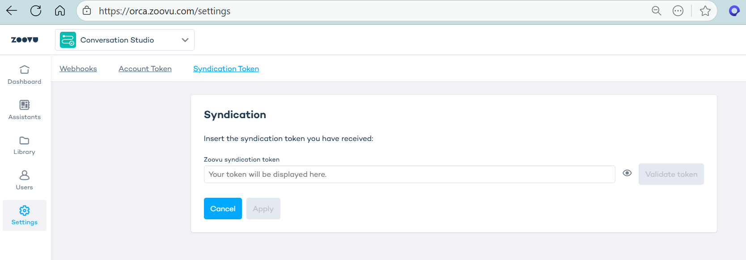Open the Zoovu Dashboard from the sidebar
Screen dimensions: 746x260
[x=25, y=75]
